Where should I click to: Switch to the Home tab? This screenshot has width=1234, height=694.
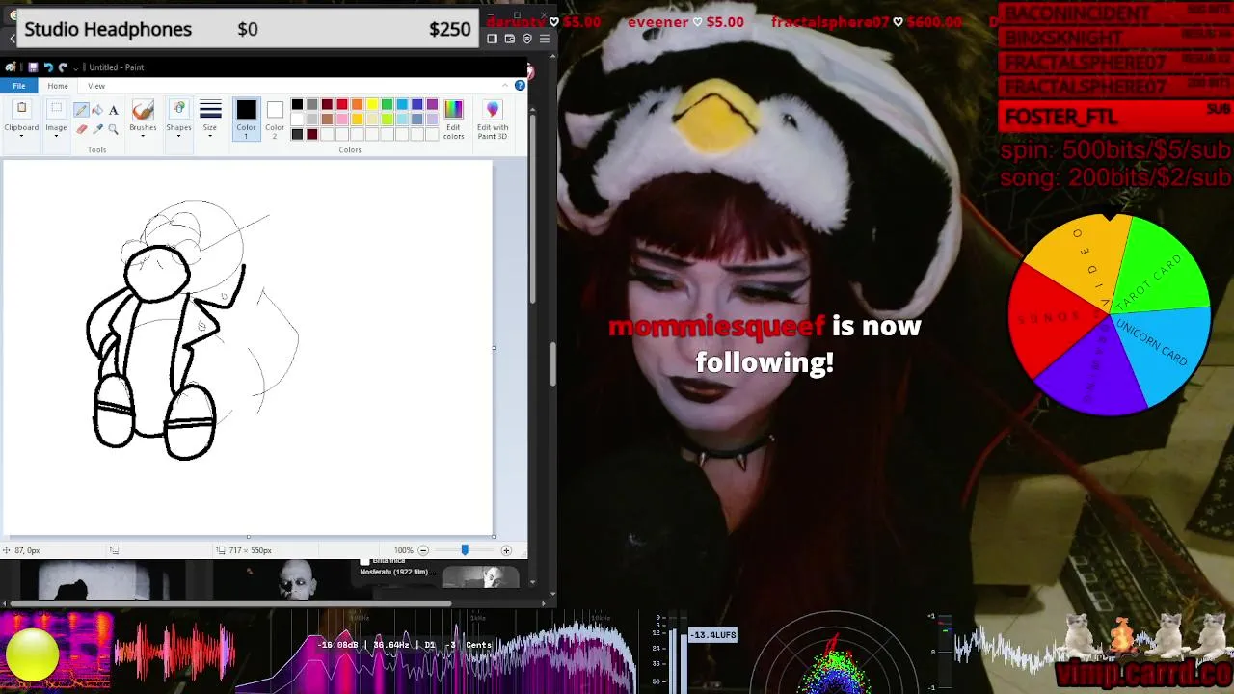click(58, 86)
